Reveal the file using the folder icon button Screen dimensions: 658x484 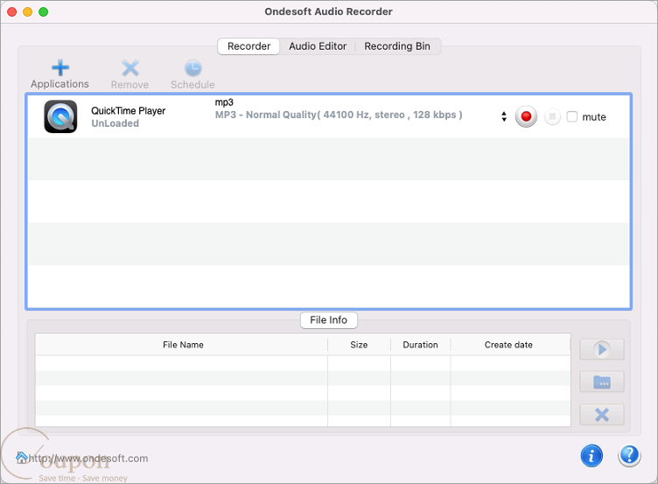602,382
